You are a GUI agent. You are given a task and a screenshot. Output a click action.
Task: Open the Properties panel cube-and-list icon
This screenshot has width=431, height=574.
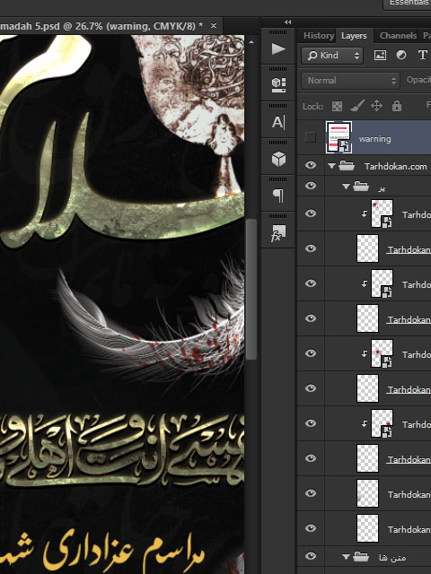point(278,85)
